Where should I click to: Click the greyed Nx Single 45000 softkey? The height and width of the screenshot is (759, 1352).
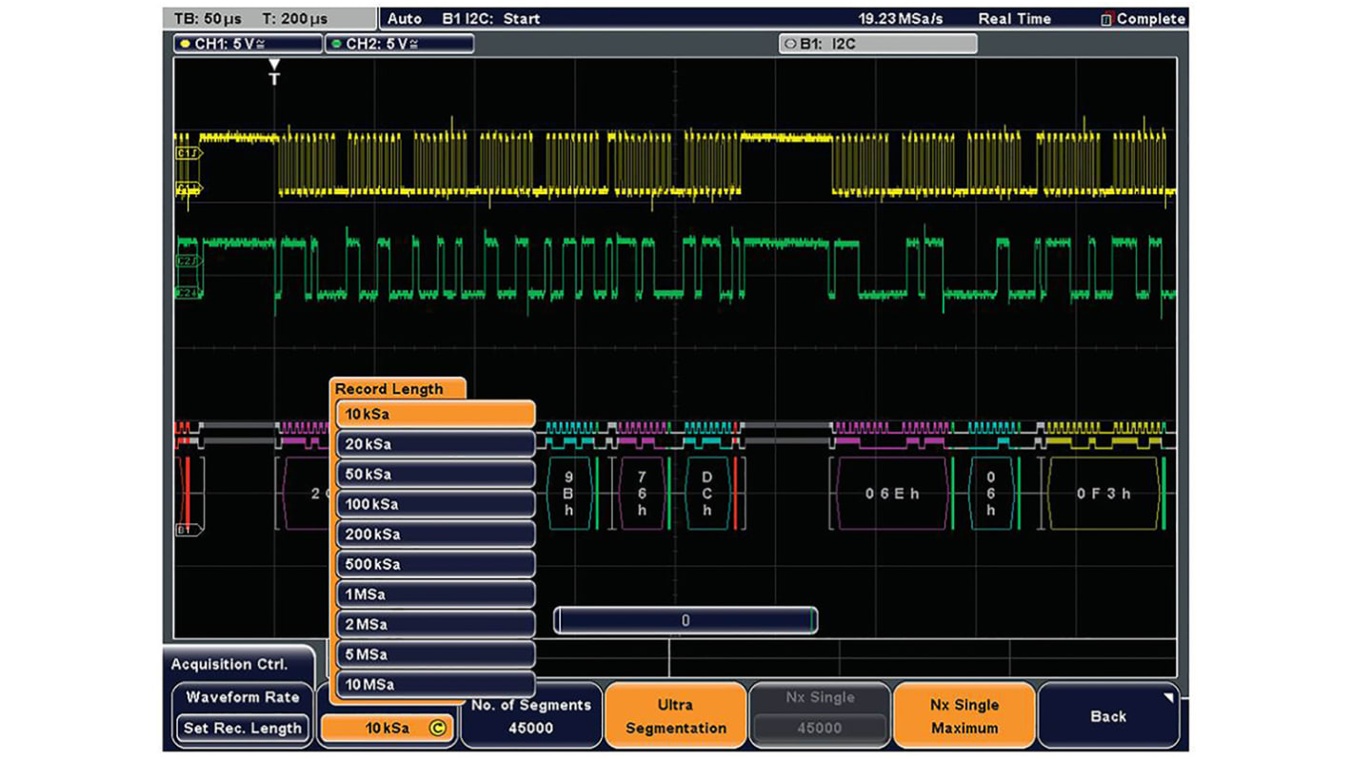pos(820,716)
